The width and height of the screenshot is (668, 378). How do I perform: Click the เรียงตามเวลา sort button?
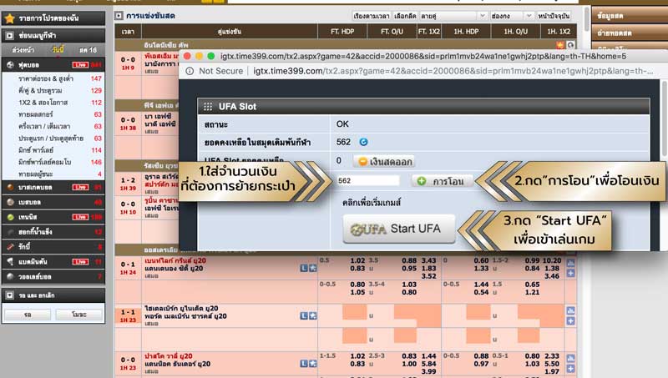tap(371, 16)
